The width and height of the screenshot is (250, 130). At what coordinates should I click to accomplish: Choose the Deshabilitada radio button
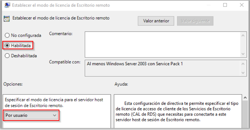click(x=7, y=56)
